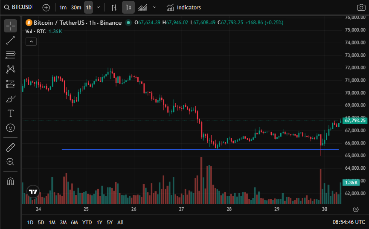The image size is (369, 229).
Task: Click the 27 date label on the time axis
Action: pyautogui.click(x=181, y=209)
